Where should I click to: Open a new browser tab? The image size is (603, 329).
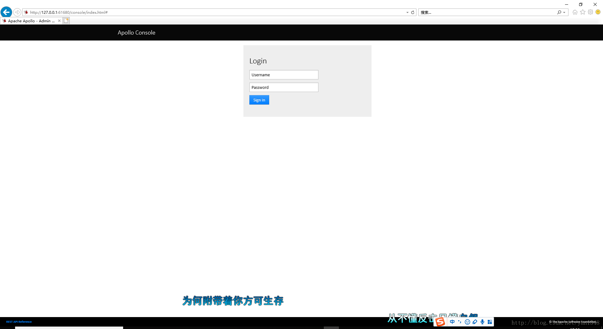click(66, 21)
